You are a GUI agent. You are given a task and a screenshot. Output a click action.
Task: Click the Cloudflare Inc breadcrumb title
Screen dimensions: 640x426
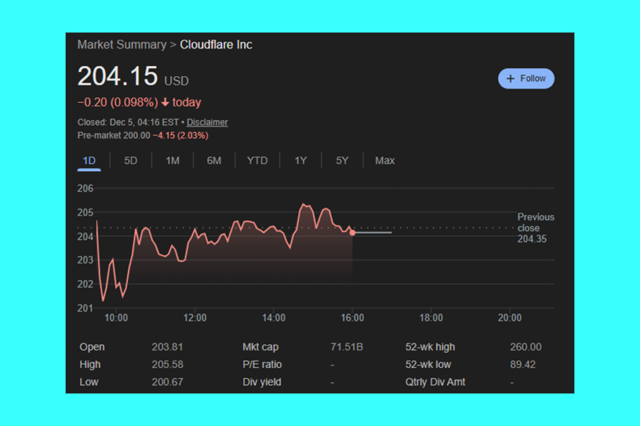(x=216, y=44)
